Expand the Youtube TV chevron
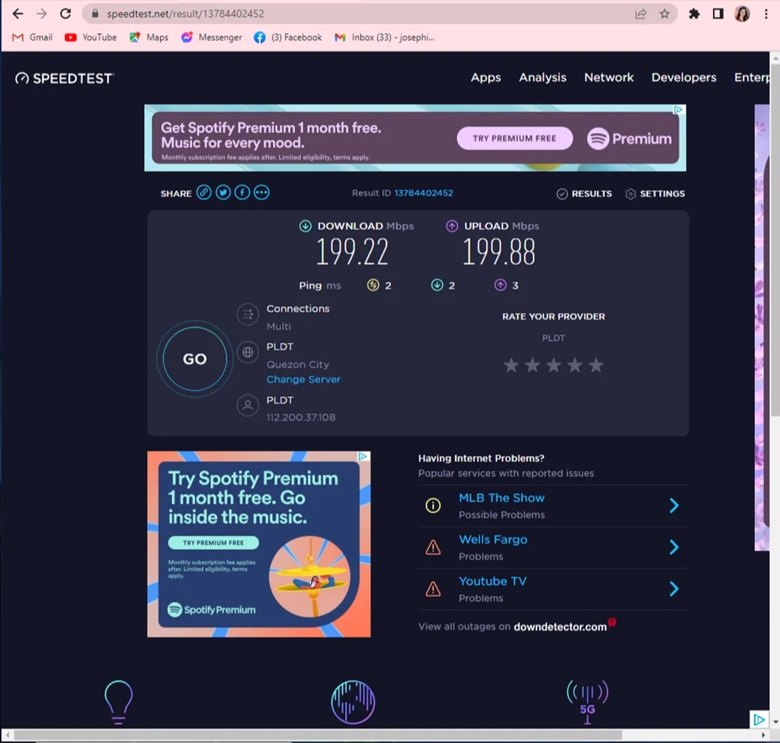 674,589
